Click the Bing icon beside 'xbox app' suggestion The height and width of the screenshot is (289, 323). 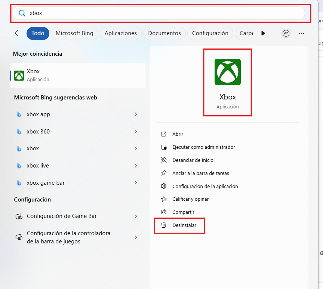(x=19, y=114)
